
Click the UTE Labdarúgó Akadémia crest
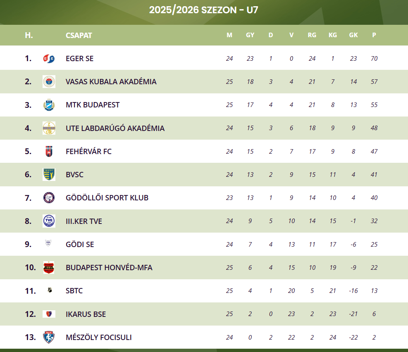point(49,128)
